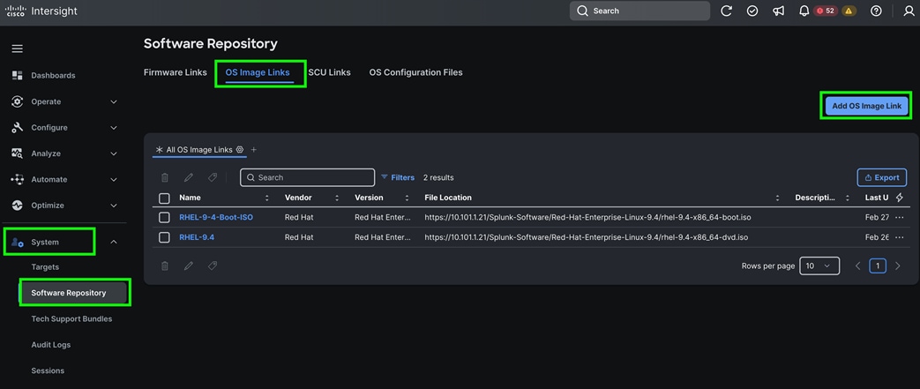The height and width of the screenshot is (389, 920).
Task: Expand the Optimize menu chevron
Action: point(114,206)
